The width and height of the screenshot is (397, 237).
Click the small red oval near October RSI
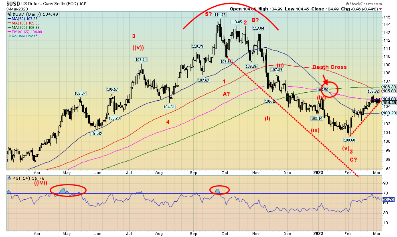click(219, 189)
